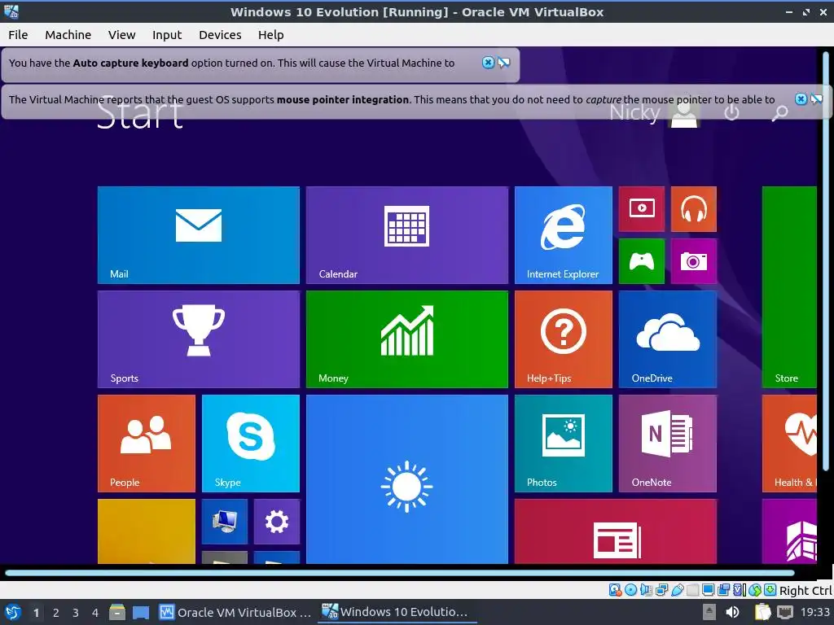The height and width of the screenshot is (625, 834).
Task: Open the host application menu bird icon
Action: click(13, 612)
